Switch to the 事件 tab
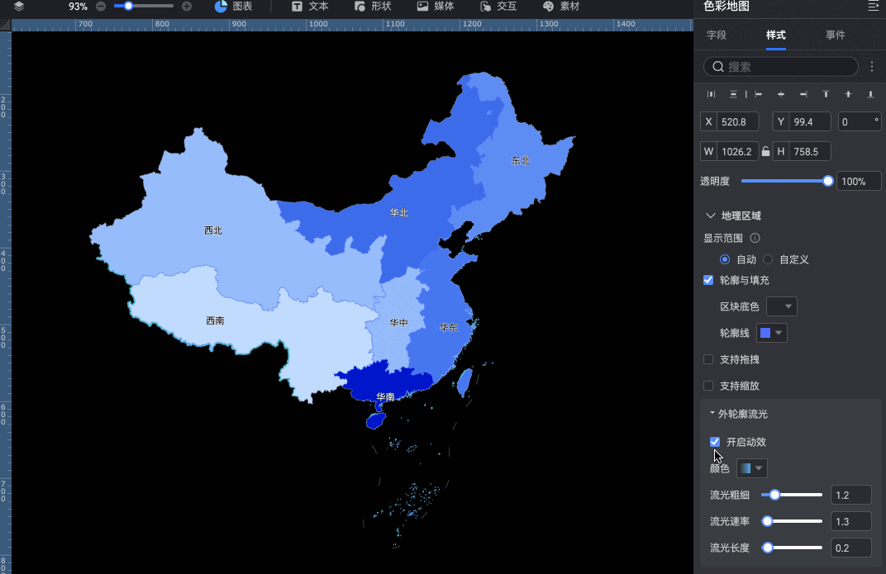The image size is (886, 574). [x=835, y=35]
